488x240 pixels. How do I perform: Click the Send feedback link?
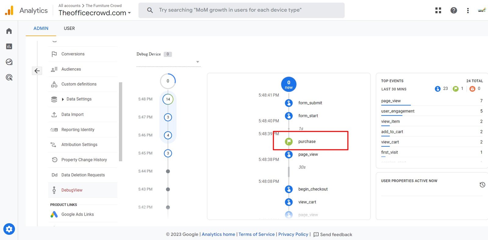[336, 235]
